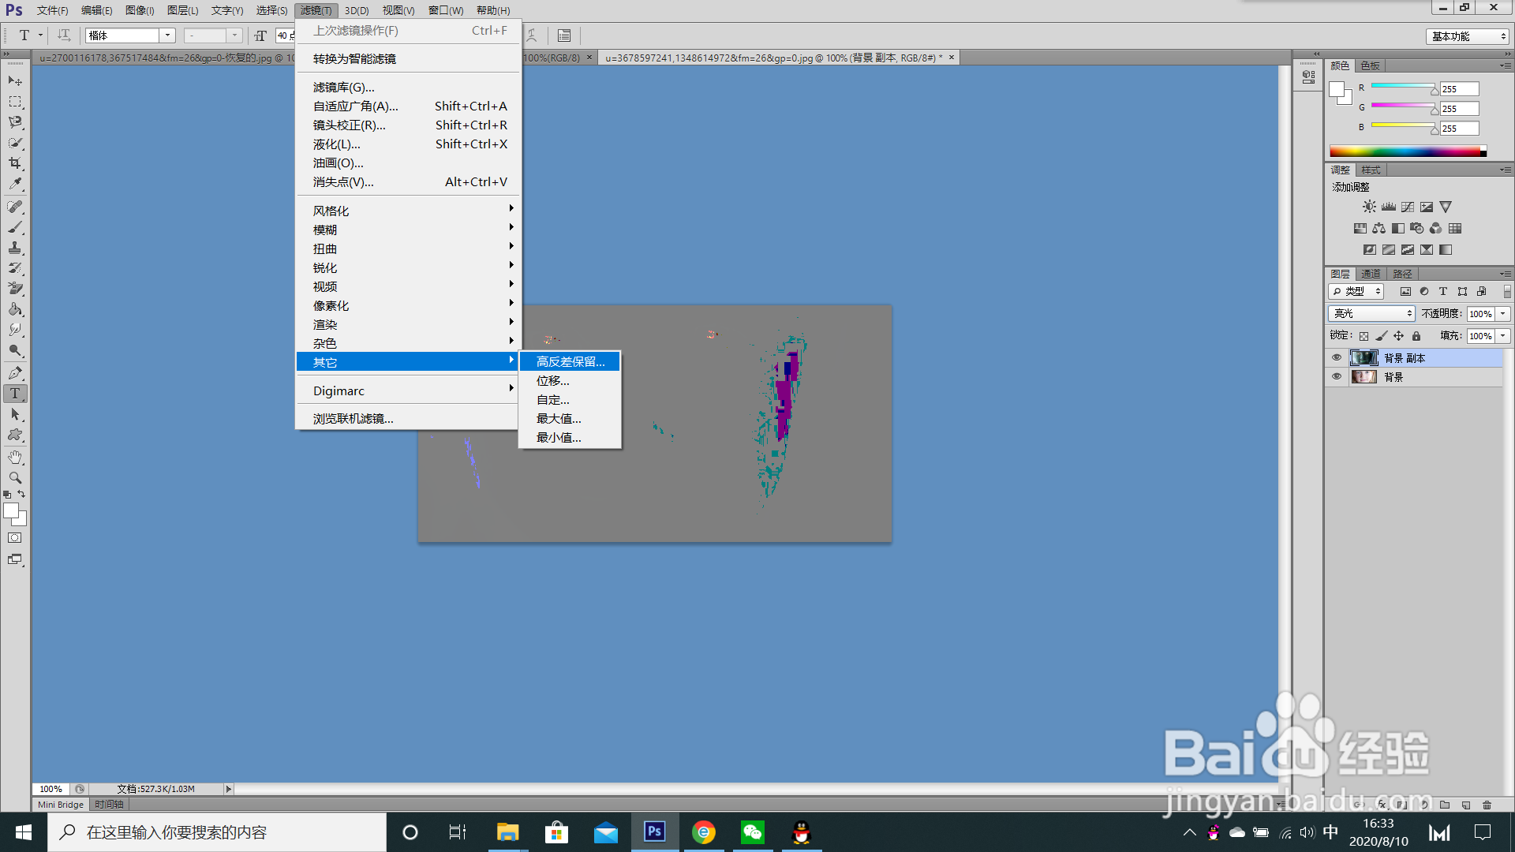1515x852 pixels.
Task: Click the lock all layer icon
Action: coord(1416,336)
